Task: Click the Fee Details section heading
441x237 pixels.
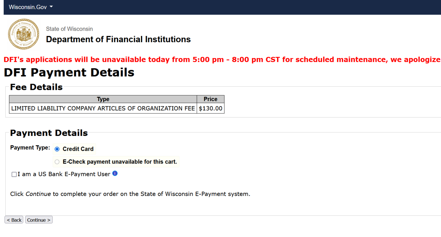Action: (36, 87)
